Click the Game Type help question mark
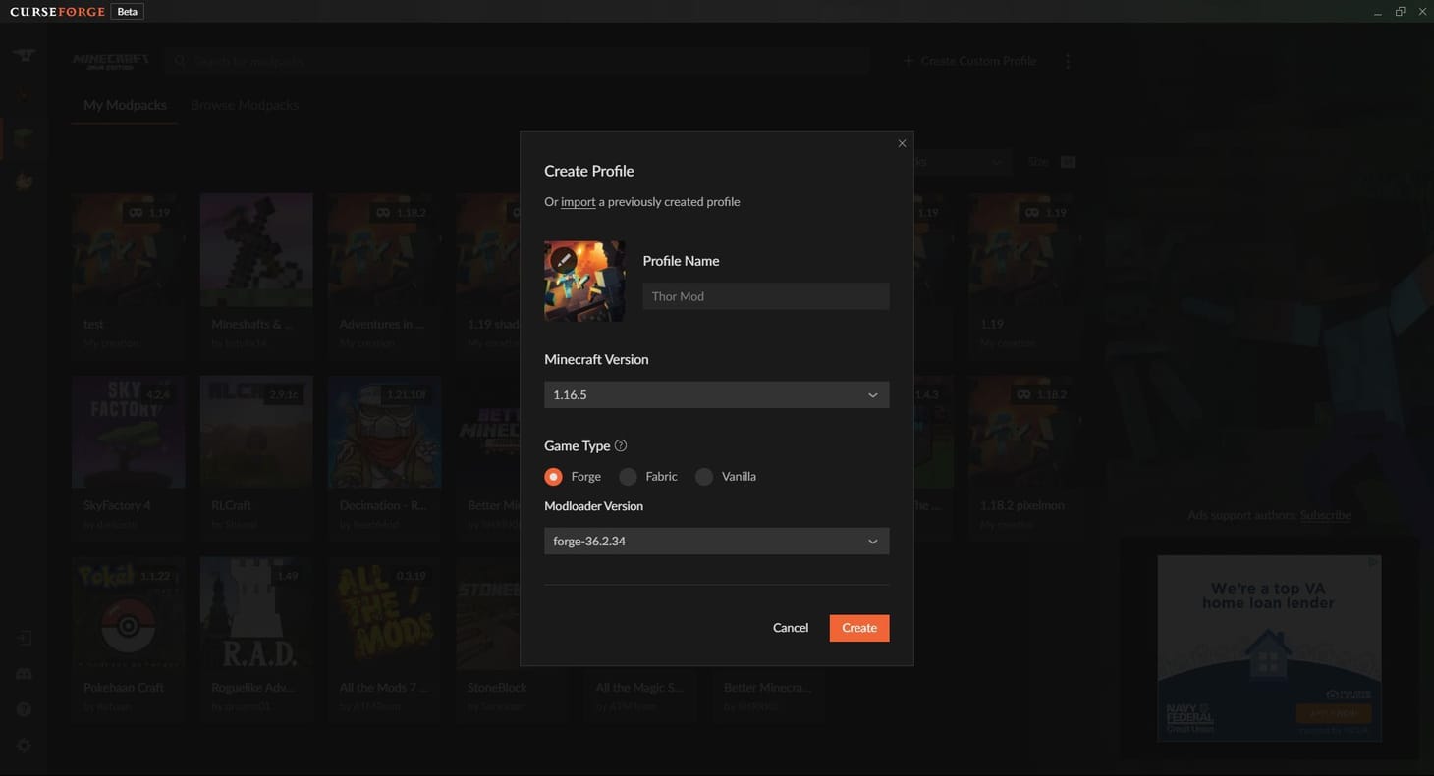Image resolution: width=1434 pixels, height=776 pixels. click(621, 445)
